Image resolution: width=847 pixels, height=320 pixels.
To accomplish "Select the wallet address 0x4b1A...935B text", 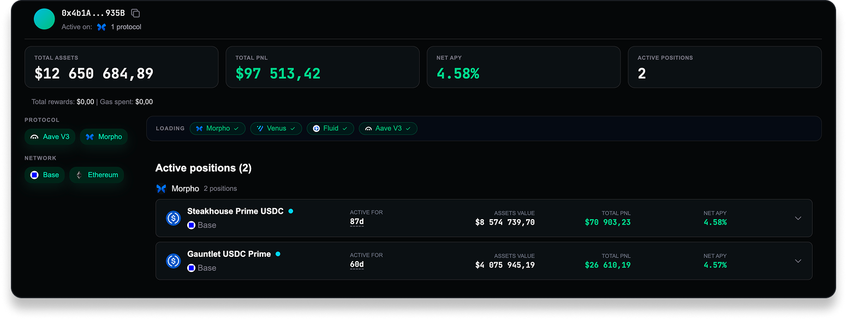I will 93,13.
